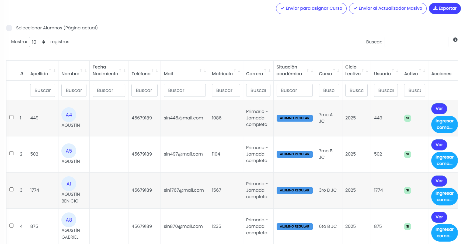Focus the global Buscar search field
Screen dimensions: 463x244
[x=416, y=42]
